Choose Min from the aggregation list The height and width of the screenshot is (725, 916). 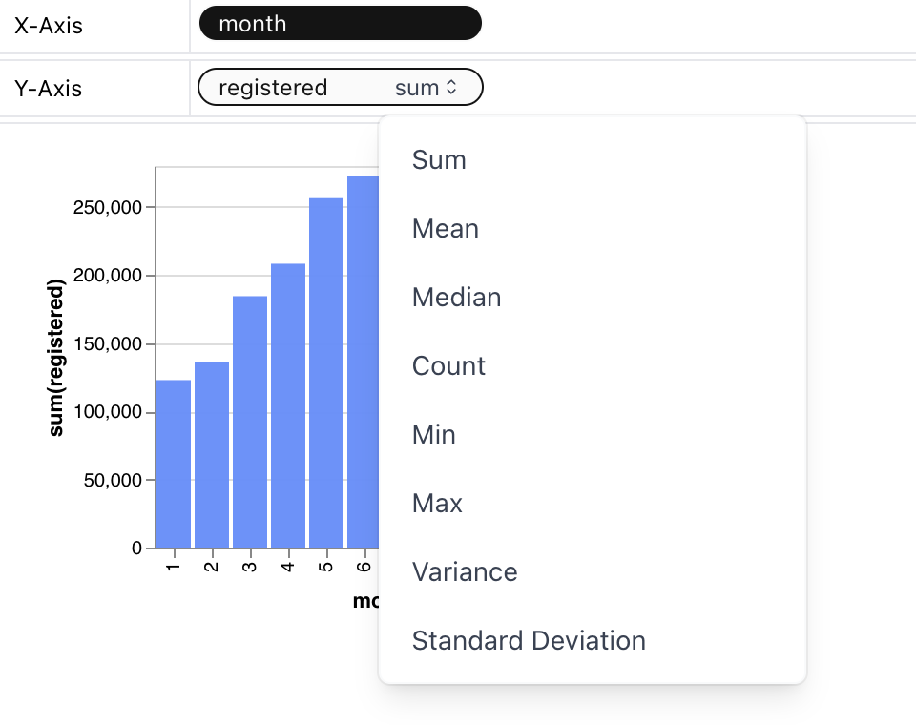[433, 435]
